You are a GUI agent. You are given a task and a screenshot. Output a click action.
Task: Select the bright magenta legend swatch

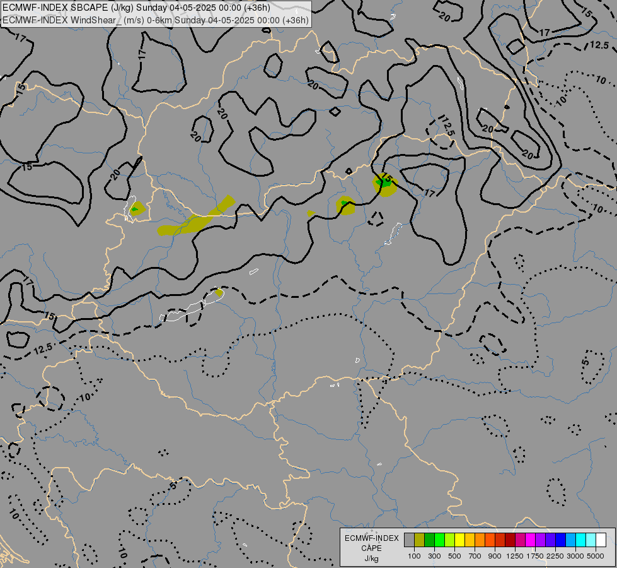pos(531,540)
